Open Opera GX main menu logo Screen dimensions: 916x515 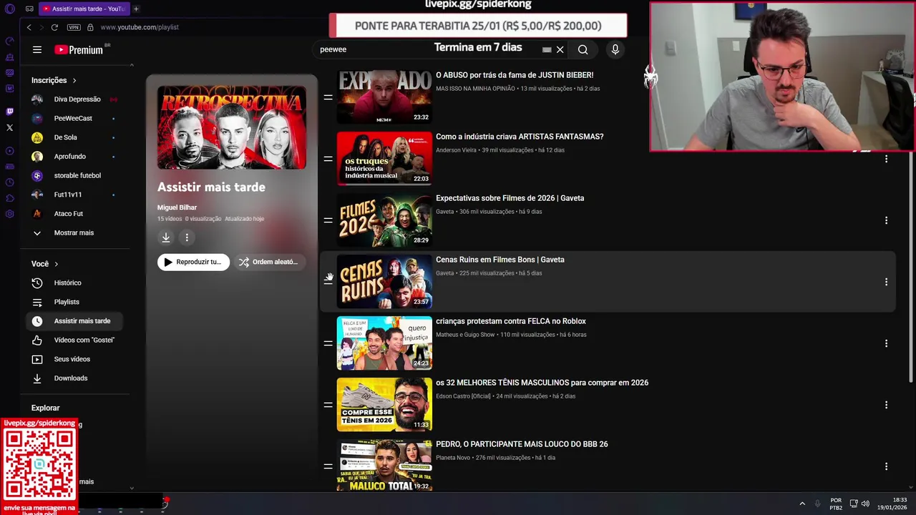pyautogui.click(x=10, y=9)
